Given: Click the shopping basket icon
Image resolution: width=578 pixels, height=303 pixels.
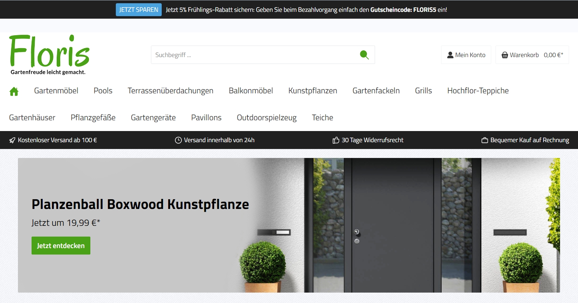Looking at the screenshot, I should [x=504, y=55].
